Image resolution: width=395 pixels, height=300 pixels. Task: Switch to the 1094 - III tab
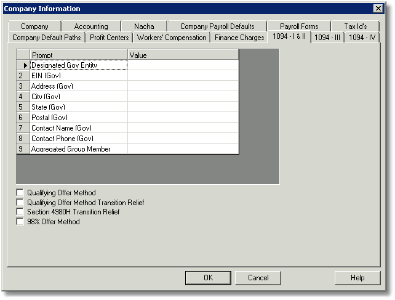327,38
